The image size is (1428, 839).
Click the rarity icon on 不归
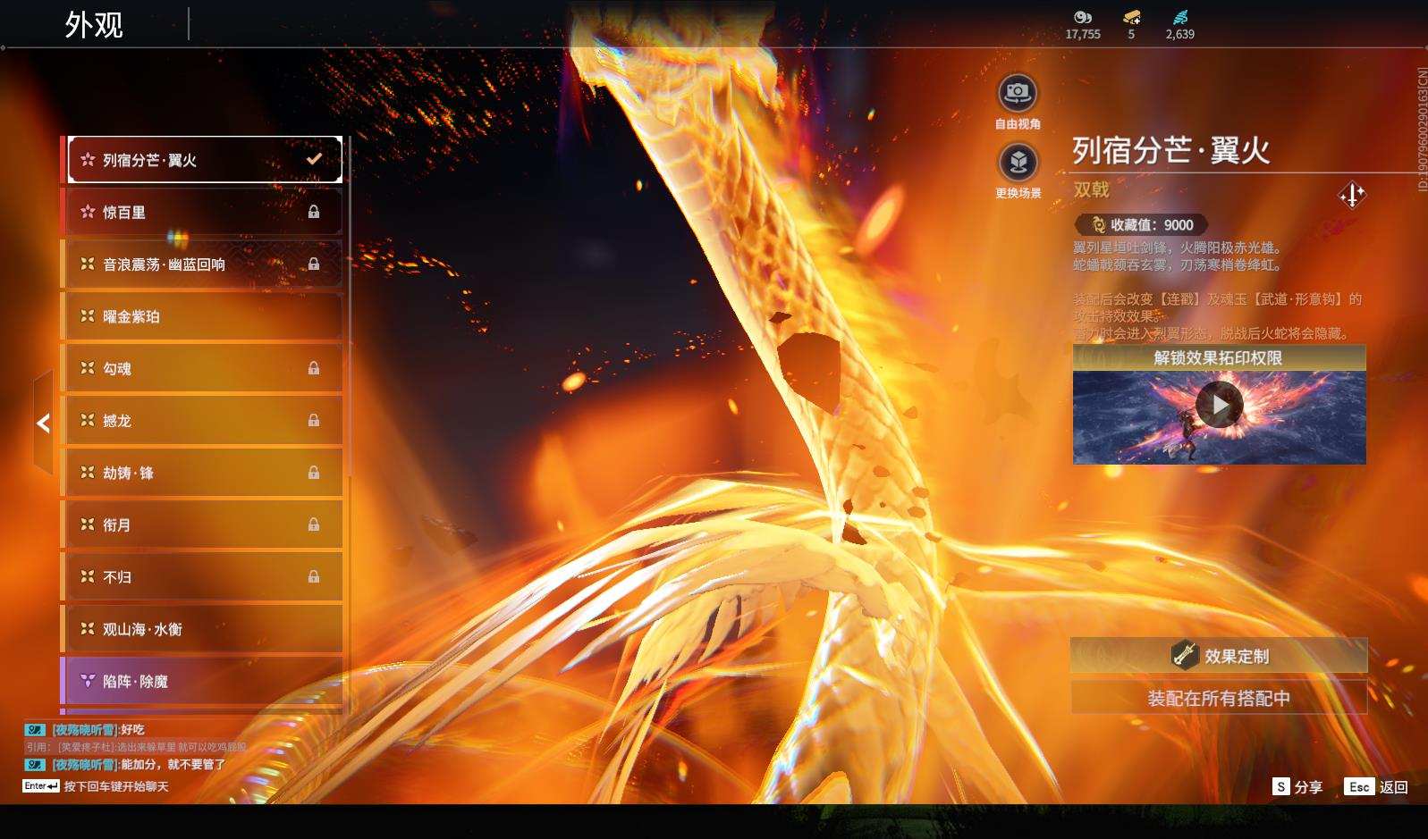point(88,576)
